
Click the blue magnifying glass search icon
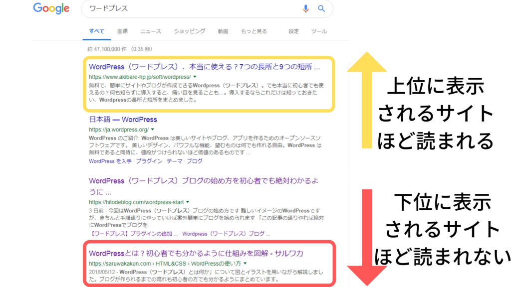tap(321, 8)
